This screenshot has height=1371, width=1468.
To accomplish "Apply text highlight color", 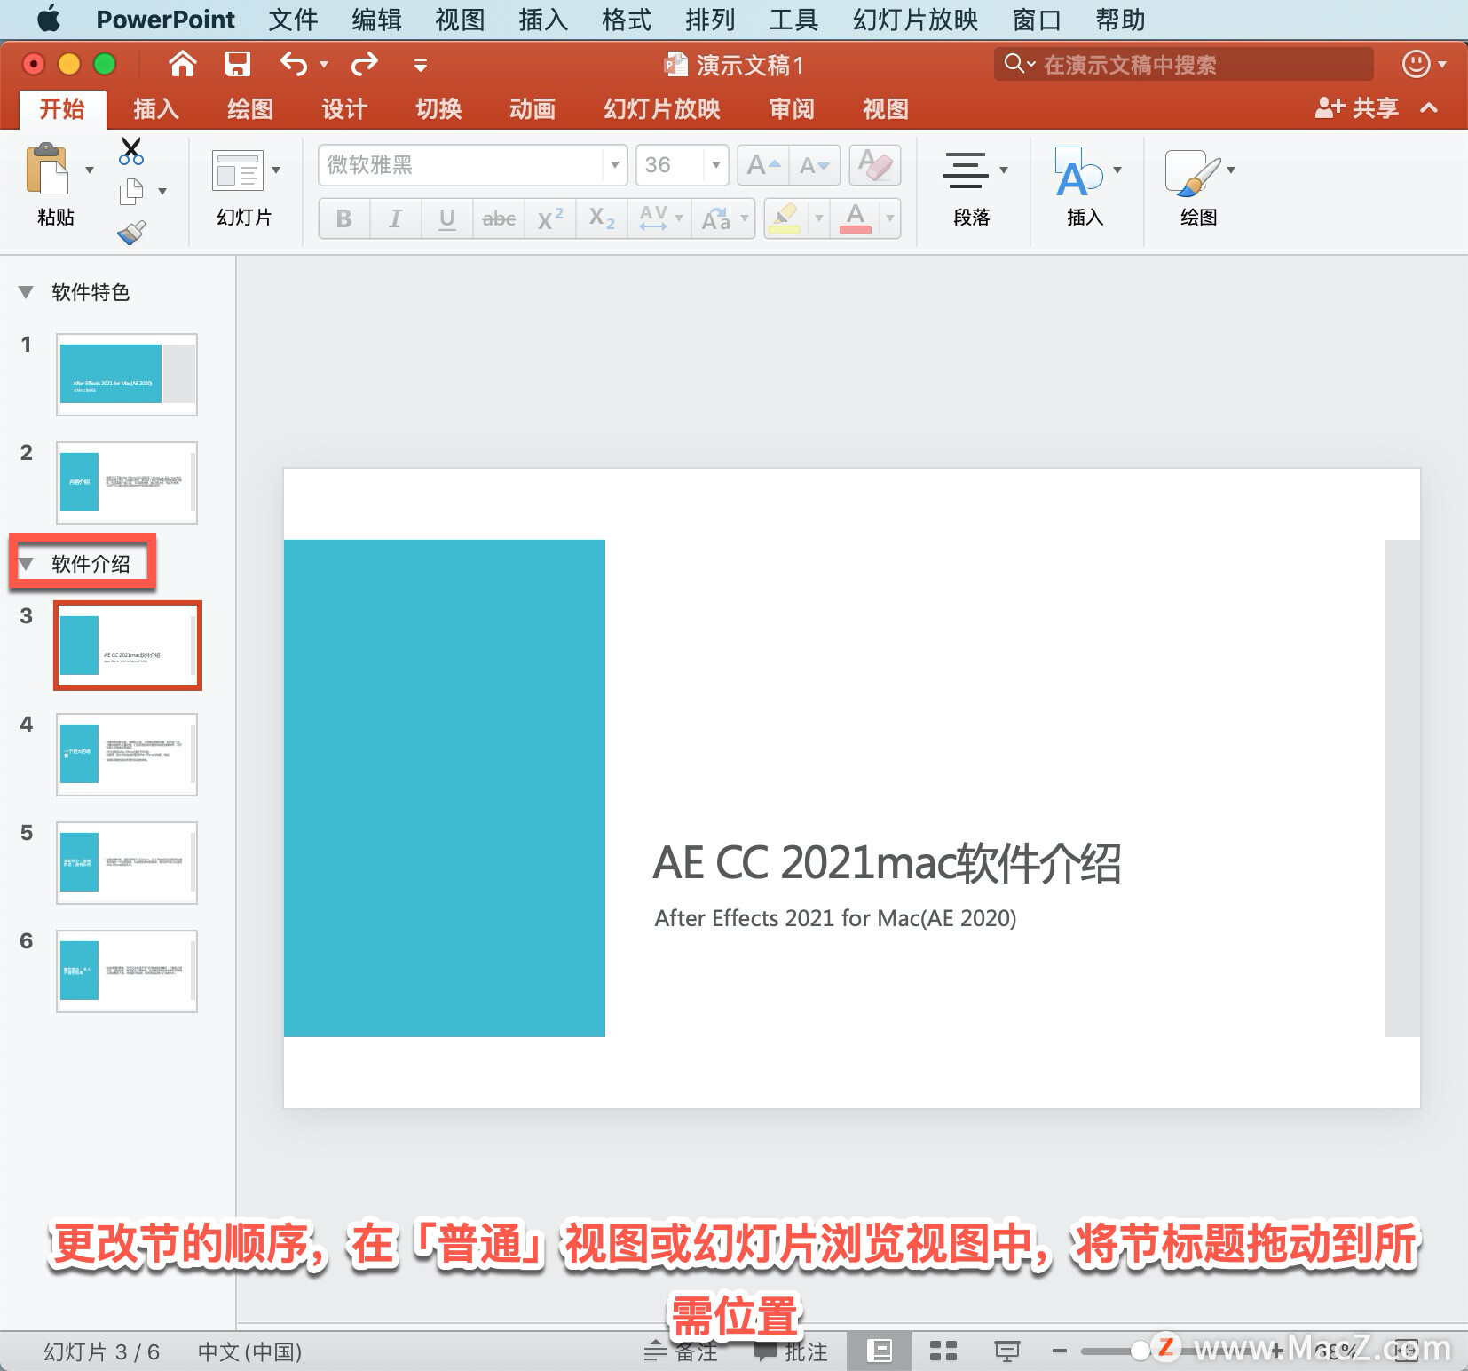I will 785,218.
